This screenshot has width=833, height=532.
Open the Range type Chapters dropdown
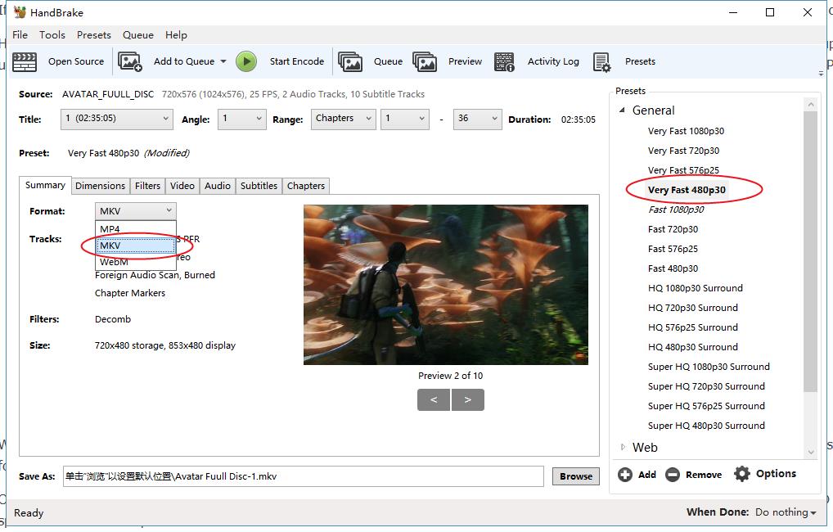[x=343, y=119]
